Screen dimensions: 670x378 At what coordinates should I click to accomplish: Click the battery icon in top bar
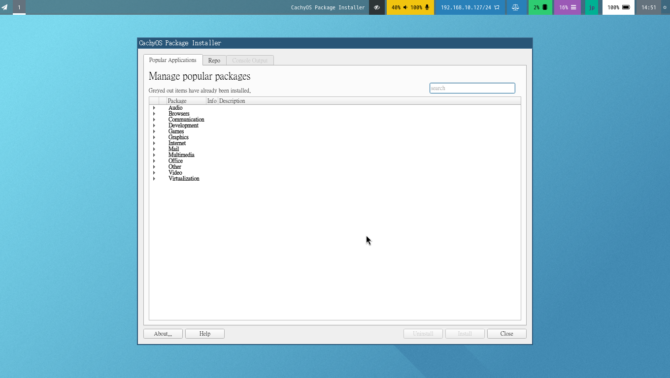(x=626, y=7)
